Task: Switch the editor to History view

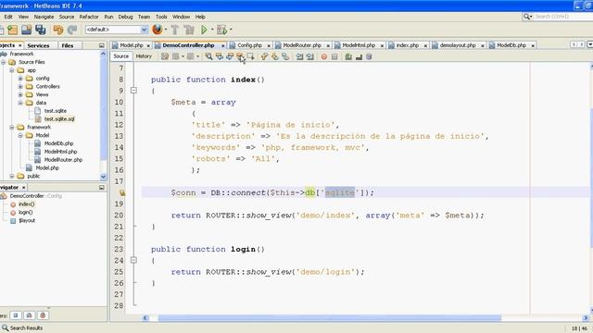Action: [144, 56]
